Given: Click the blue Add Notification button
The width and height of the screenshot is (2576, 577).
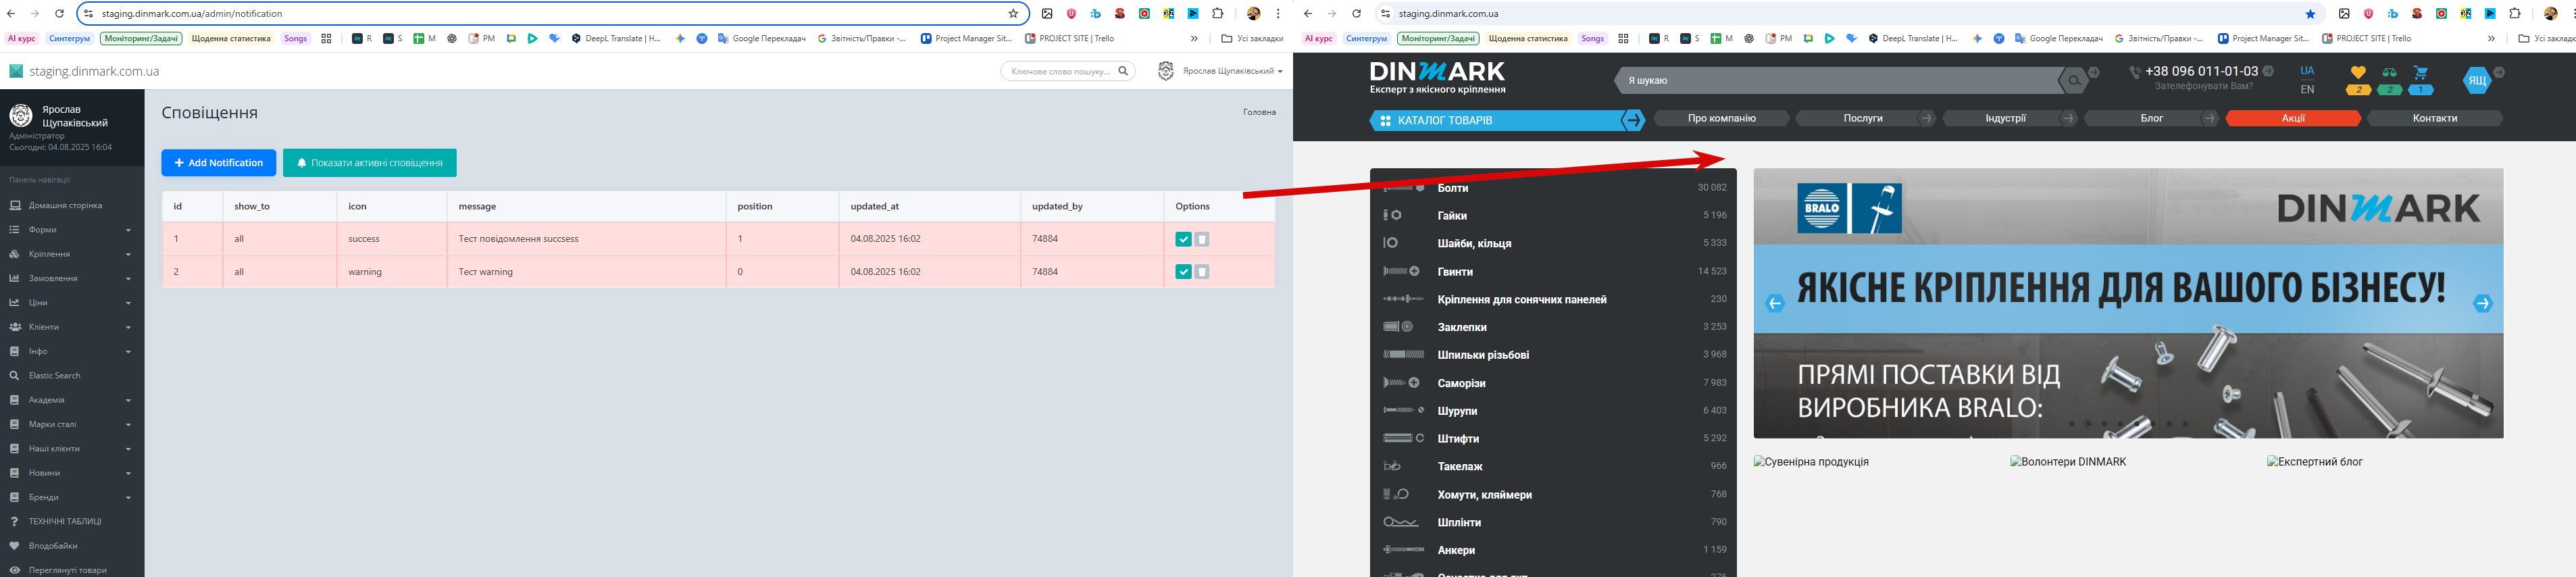Looking at the screenshot, I should (219, 163).
